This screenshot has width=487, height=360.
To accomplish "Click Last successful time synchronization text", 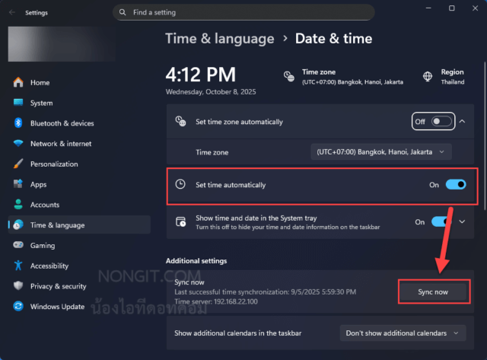I will click(266, 292).
